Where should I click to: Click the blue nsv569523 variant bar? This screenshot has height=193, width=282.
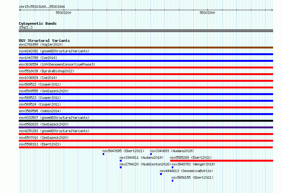coord(146,101)
